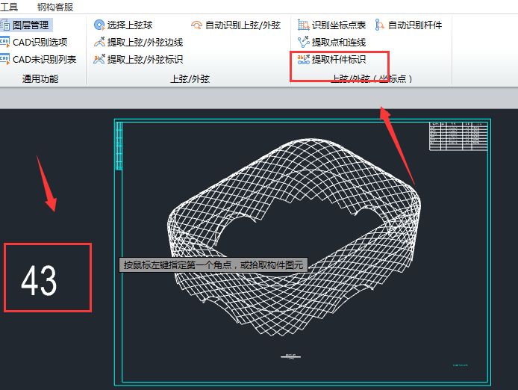518x390 pixels.
Task: Click the 提取杆件标识 icon
Action: [x=303, y=59]
